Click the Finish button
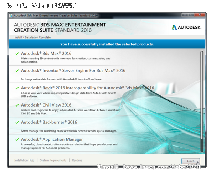The image size is (211, 173). tap(191, 161)
